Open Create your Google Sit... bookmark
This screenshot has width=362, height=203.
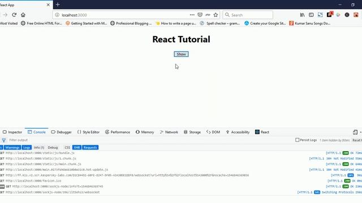265,23
